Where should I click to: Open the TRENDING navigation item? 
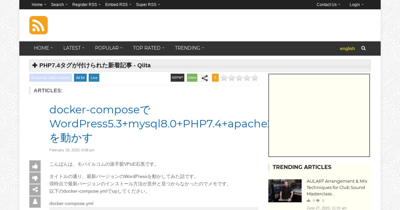(x=189, y=48)
